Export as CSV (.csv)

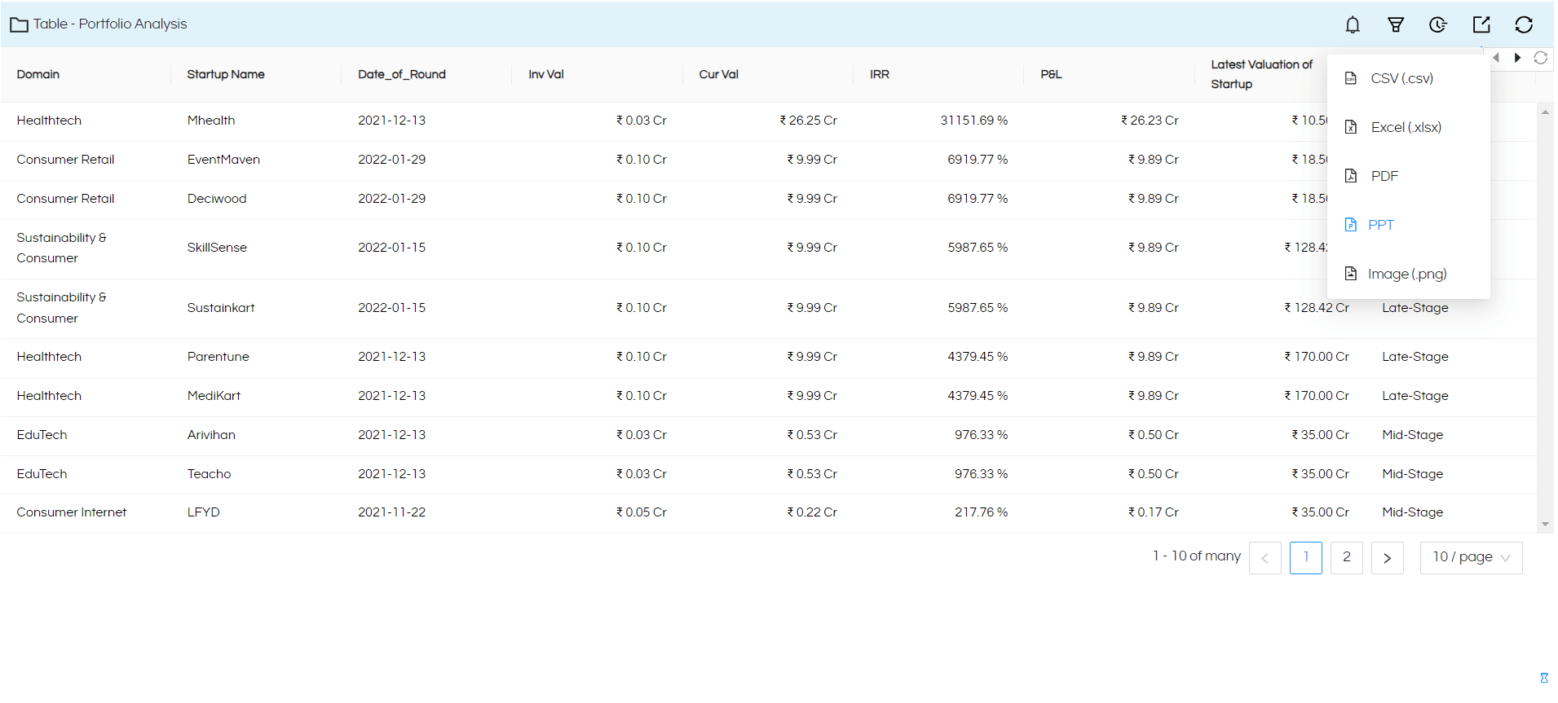coord(1408,78)
